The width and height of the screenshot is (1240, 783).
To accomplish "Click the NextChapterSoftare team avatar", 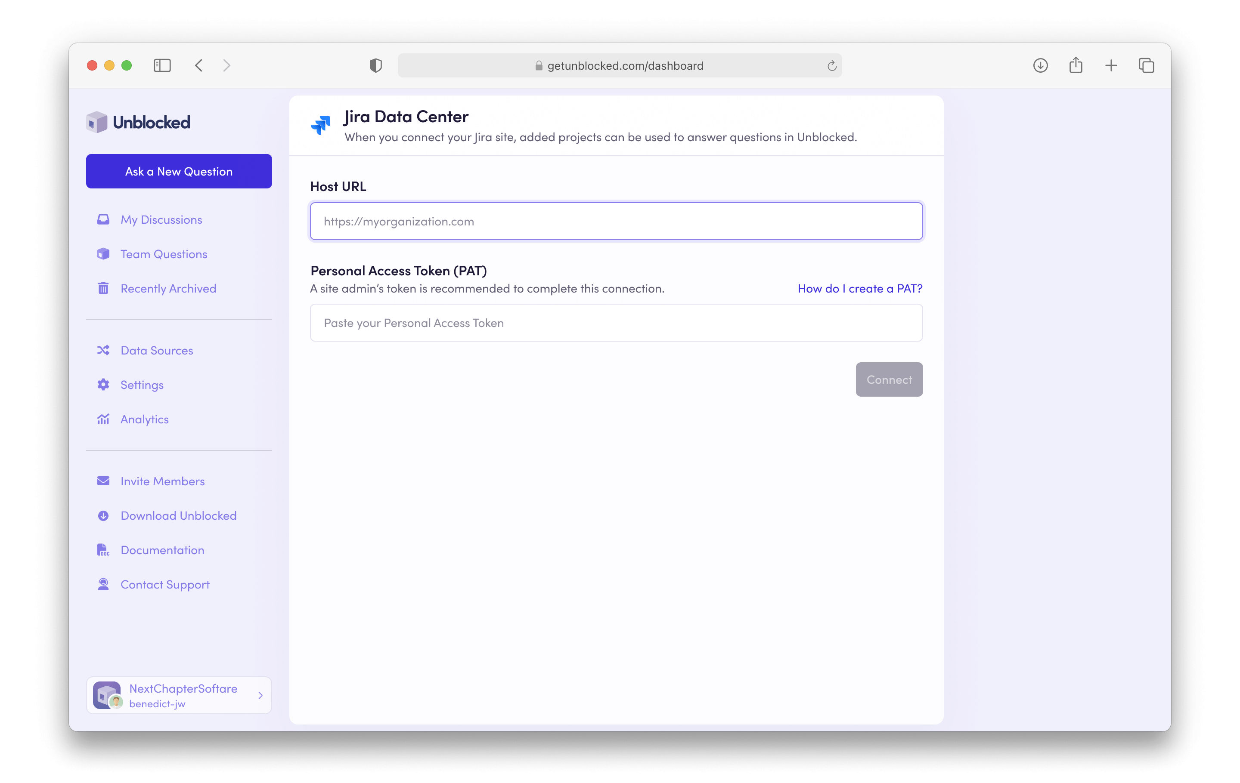I will 107,695.
